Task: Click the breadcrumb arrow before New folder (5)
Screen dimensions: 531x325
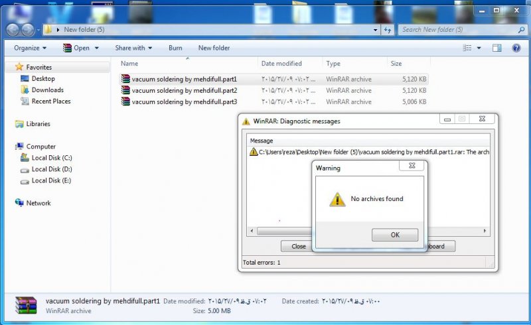Action: tap(58, 29)
